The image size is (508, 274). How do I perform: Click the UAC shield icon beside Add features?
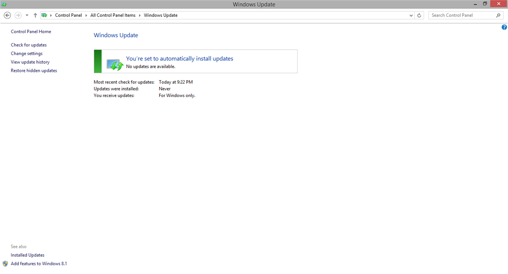point(5,264)
